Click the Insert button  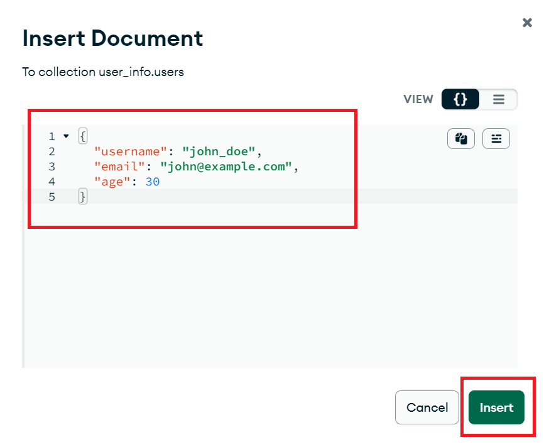pos(496,407)
